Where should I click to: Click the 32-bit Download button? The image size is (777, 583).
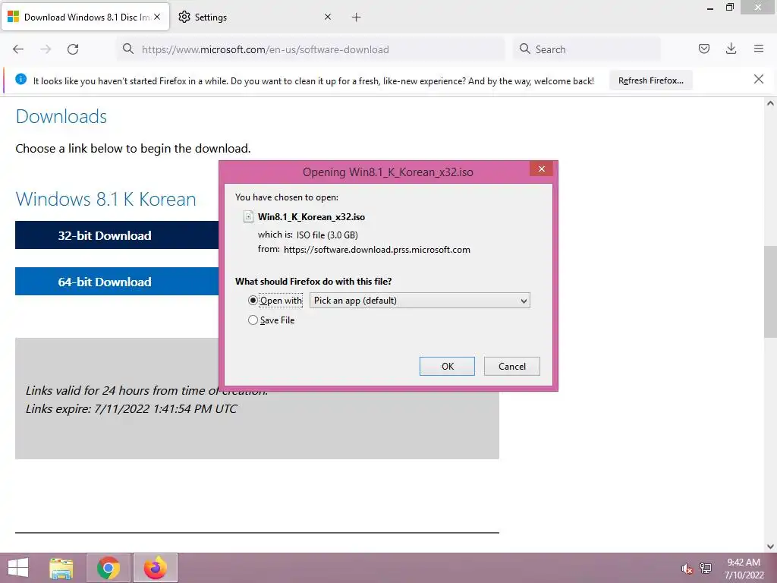point(117,235)
